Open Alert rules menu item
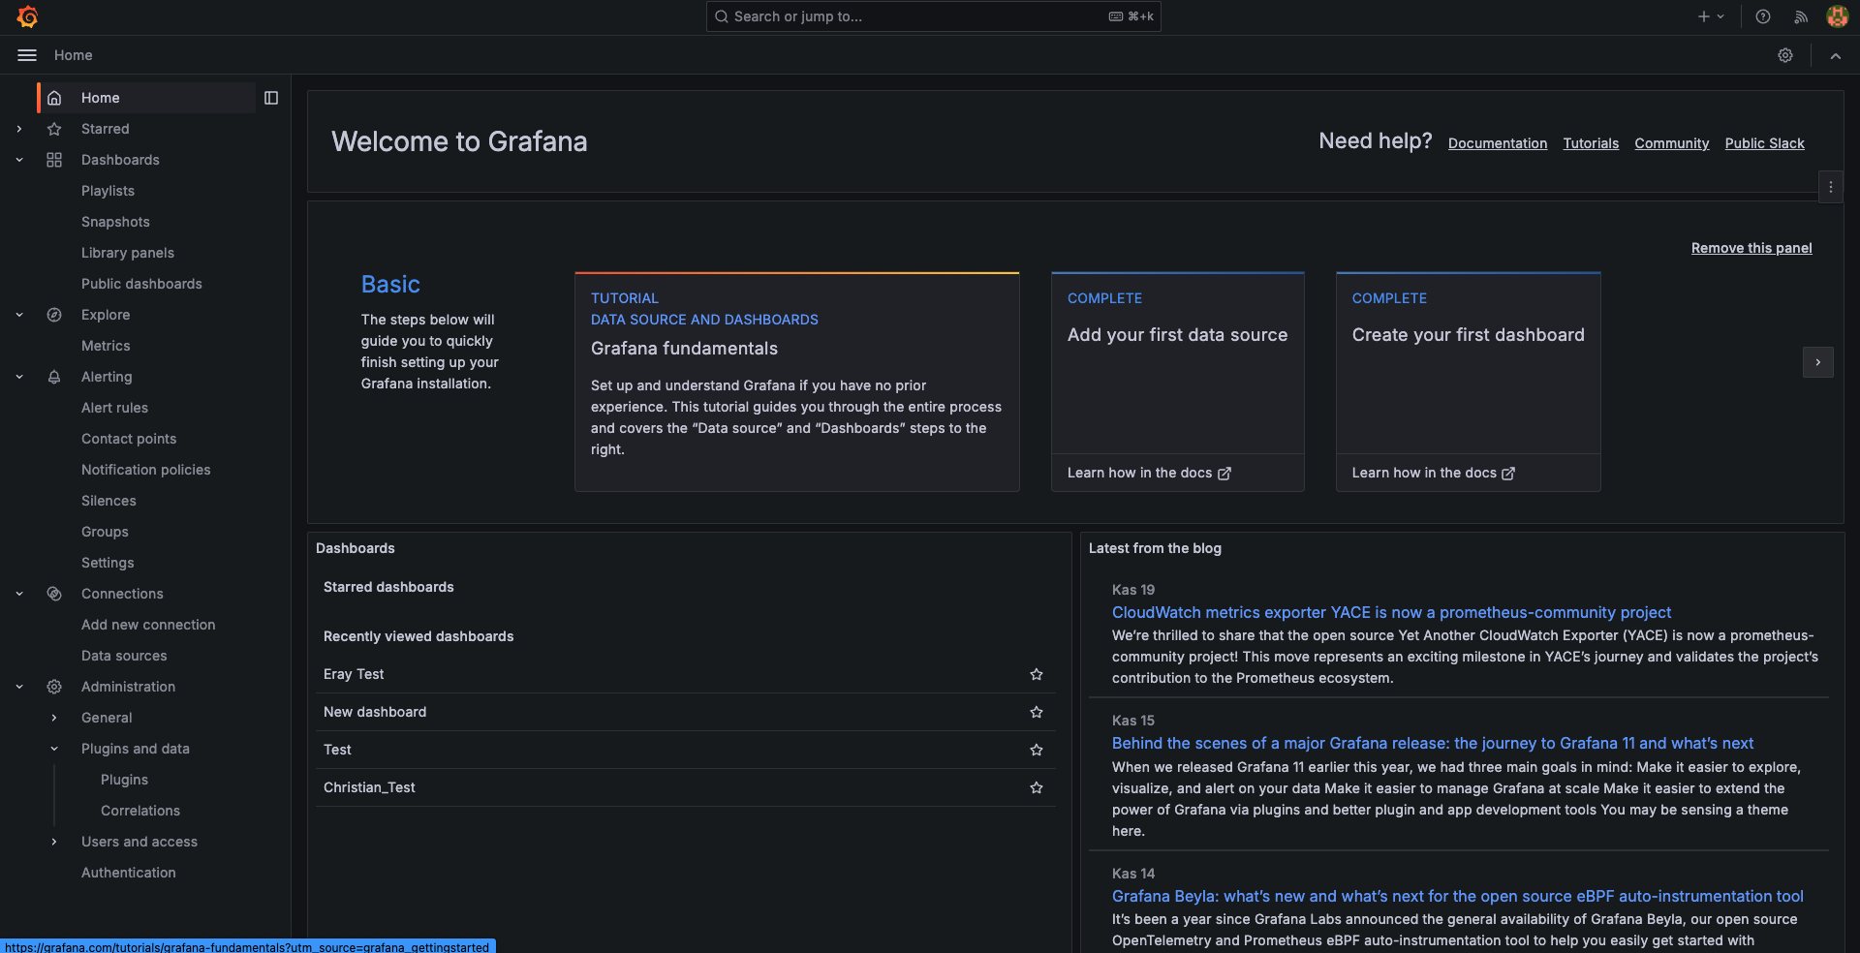Screen dimensions: 1860x953 114,408
